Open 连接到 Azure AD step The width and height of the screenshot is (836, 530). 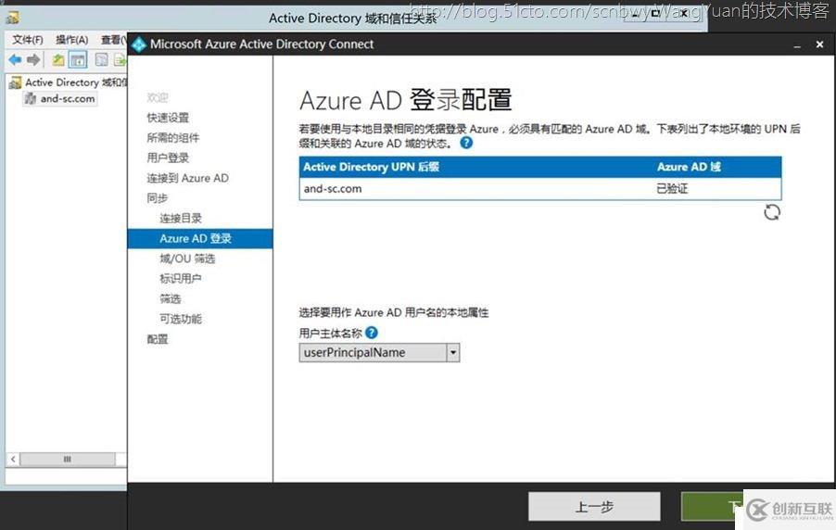[187, 178]
